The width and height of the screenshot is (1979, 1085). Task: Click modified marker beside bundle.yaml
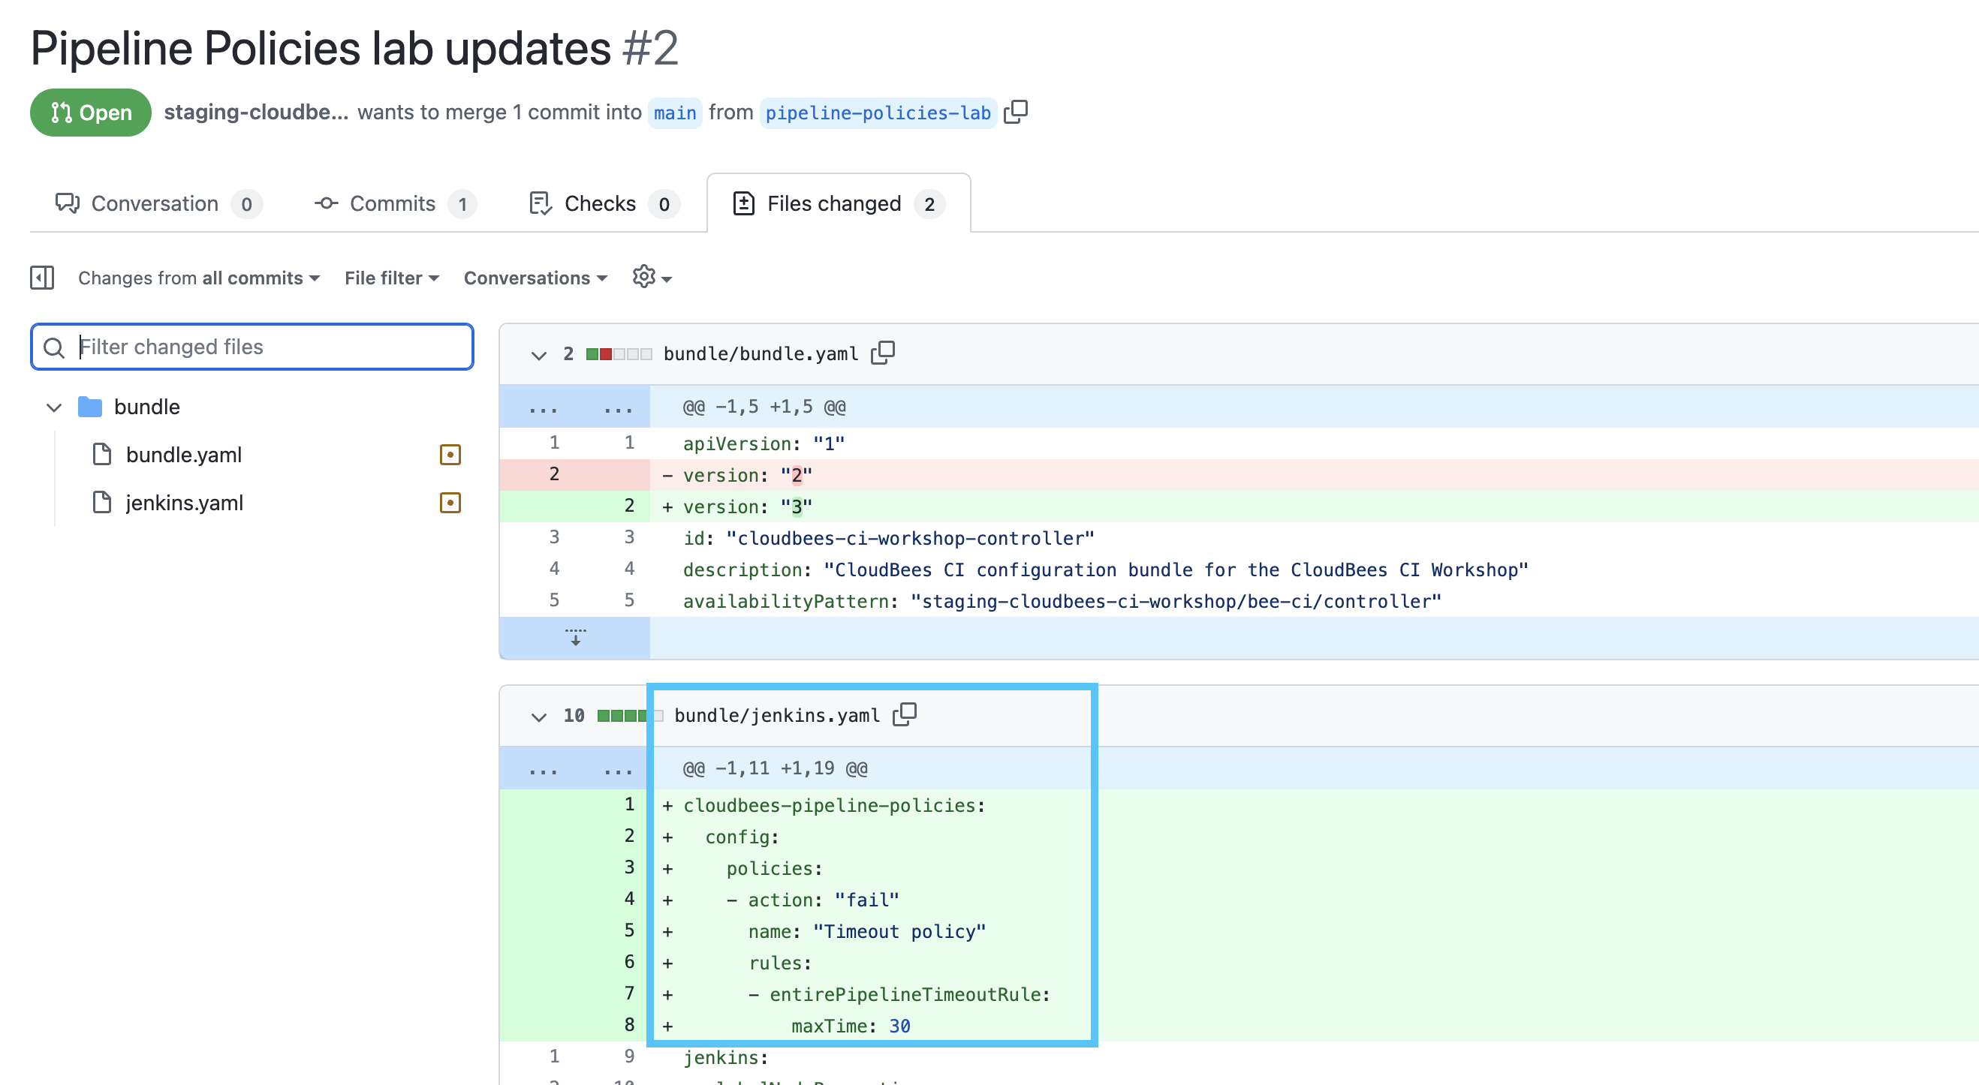pos(450,455)
